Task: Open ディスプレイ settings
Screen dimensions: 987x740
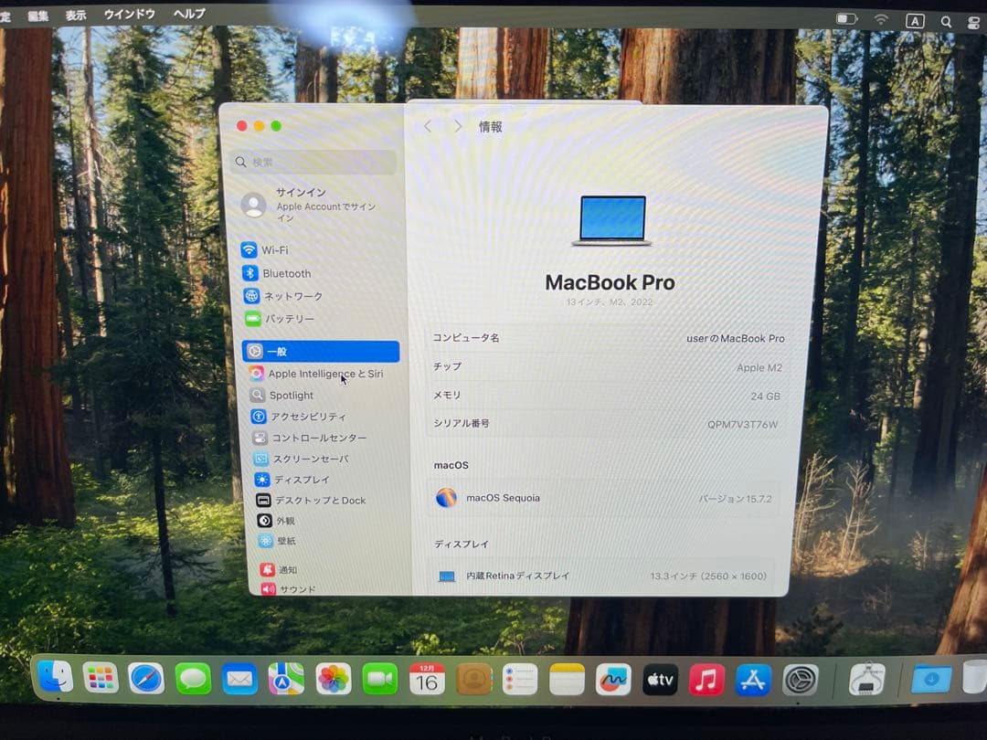Action: (294, 479)
